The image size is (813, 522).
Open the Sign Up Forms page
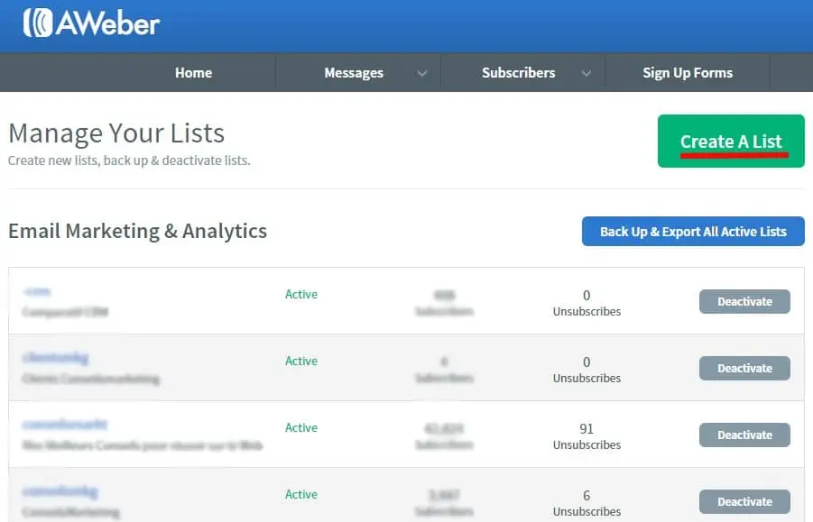click(688, 72)
